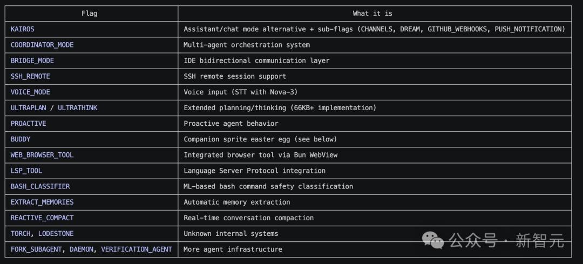This screenshot has height=264, width=583.
Task: Click the BRIDGE_MODE flag text
Action: [32, 60]
